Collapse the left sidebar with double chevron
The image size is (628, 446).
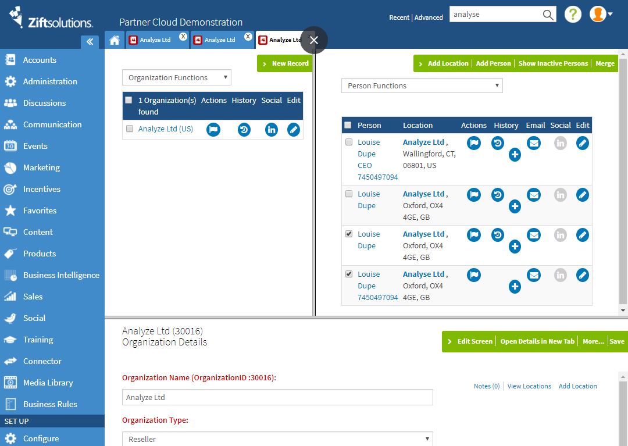point(90,42)
